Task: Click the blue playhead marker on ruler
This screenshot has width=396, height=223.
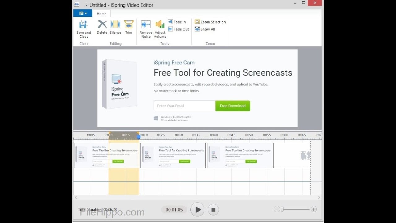Action: pyautogui.click(x=139, y=137)
